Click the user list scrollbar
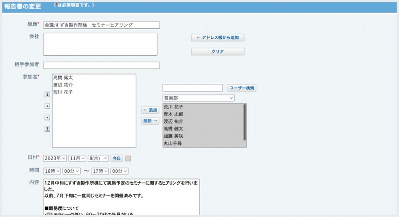 (244, 122)
